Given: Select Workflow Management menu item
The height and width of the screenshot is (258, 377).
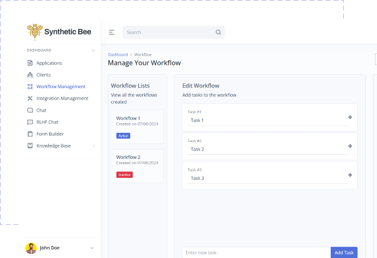Looking at the screenshot, I should (61, 87).
